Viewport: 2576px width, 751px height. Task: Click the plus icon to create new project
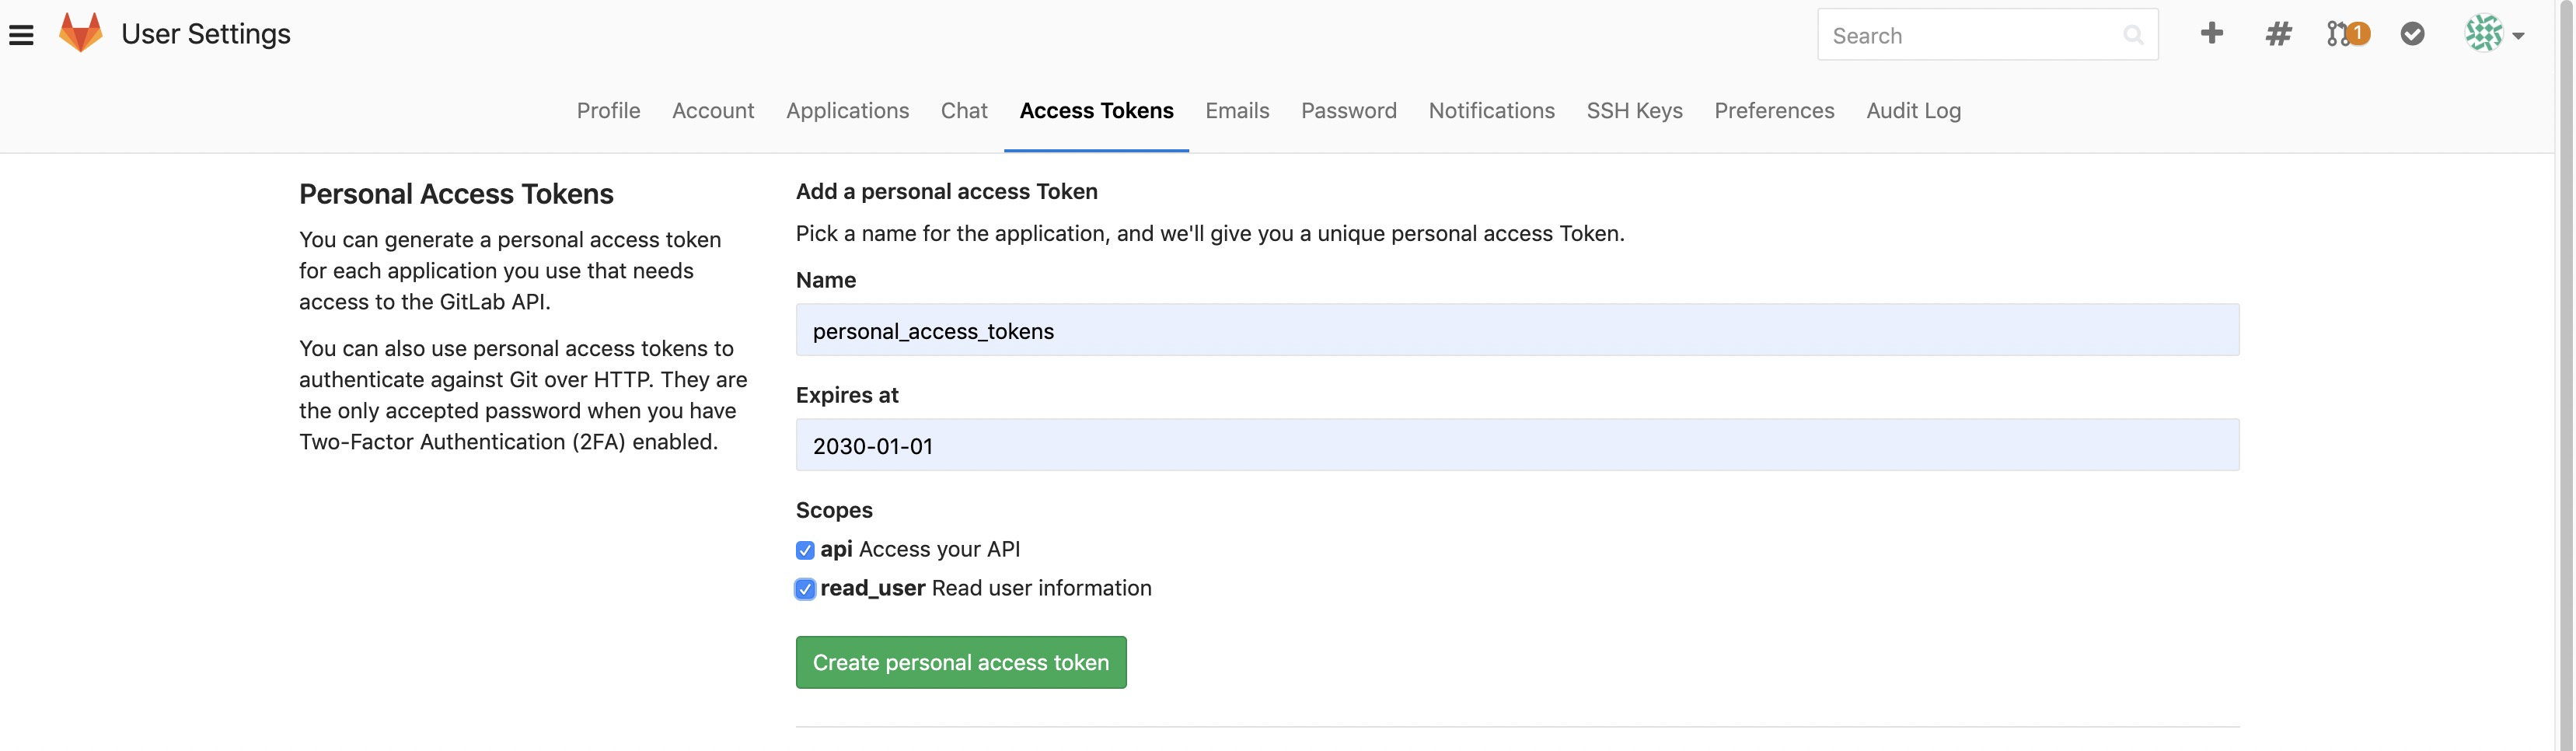click(2212, 33)
